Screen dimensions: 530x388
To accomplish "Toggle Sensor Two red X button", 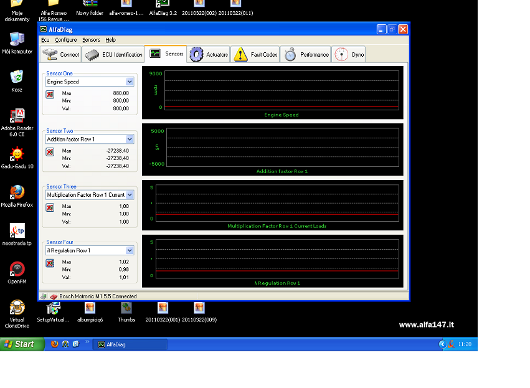I will 50,152.
